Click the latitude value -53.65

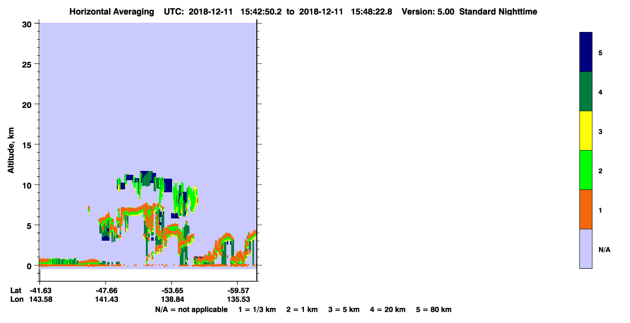pyautogui.click(x=172, y=291)
